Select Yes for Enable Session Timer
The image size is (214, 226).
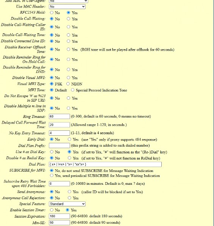pos(67,210)
